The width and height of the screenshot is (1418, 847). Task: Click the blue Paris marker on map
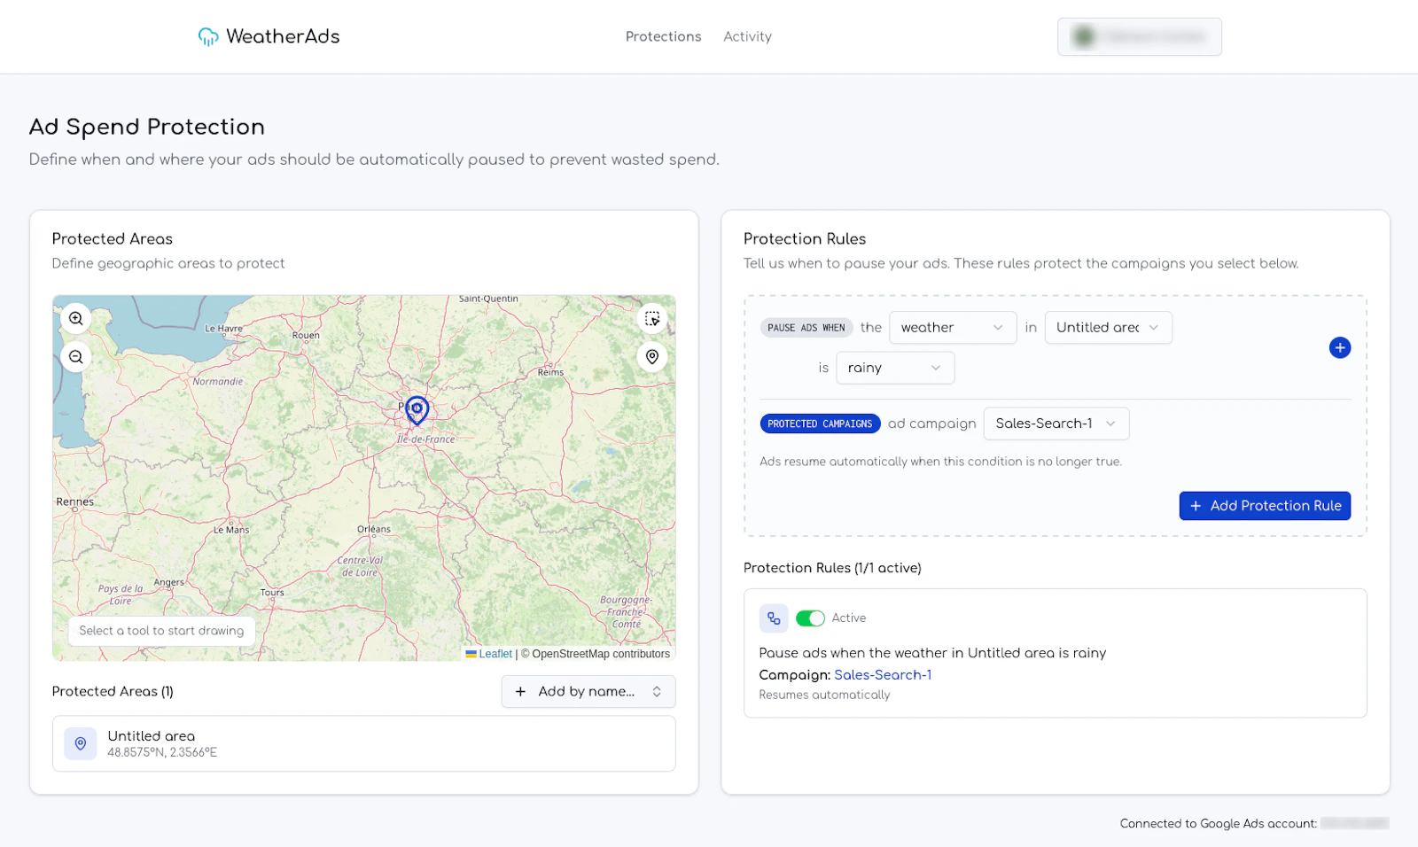tap(417, 409)
